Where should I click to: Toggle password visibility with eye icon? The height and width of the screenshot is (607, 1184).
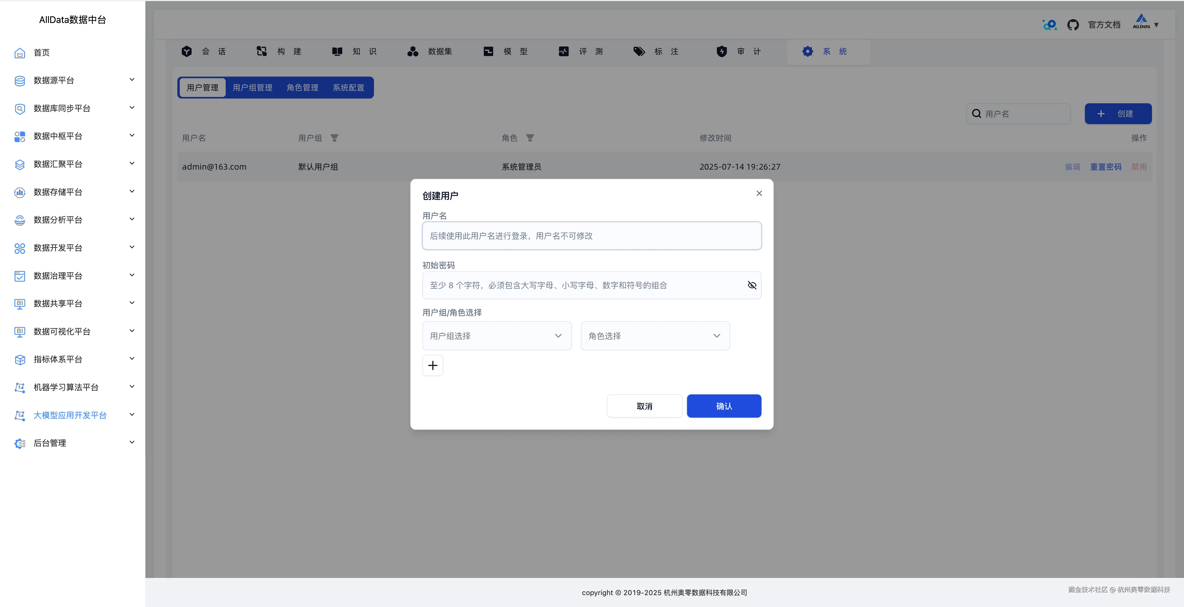click(x=752, y=285)
